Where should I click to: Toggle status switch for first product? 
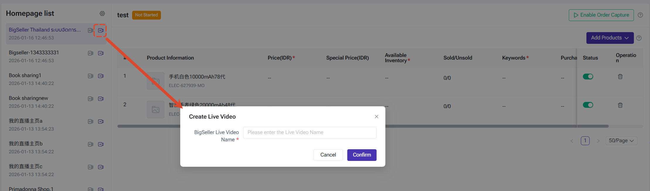point(588,77)
